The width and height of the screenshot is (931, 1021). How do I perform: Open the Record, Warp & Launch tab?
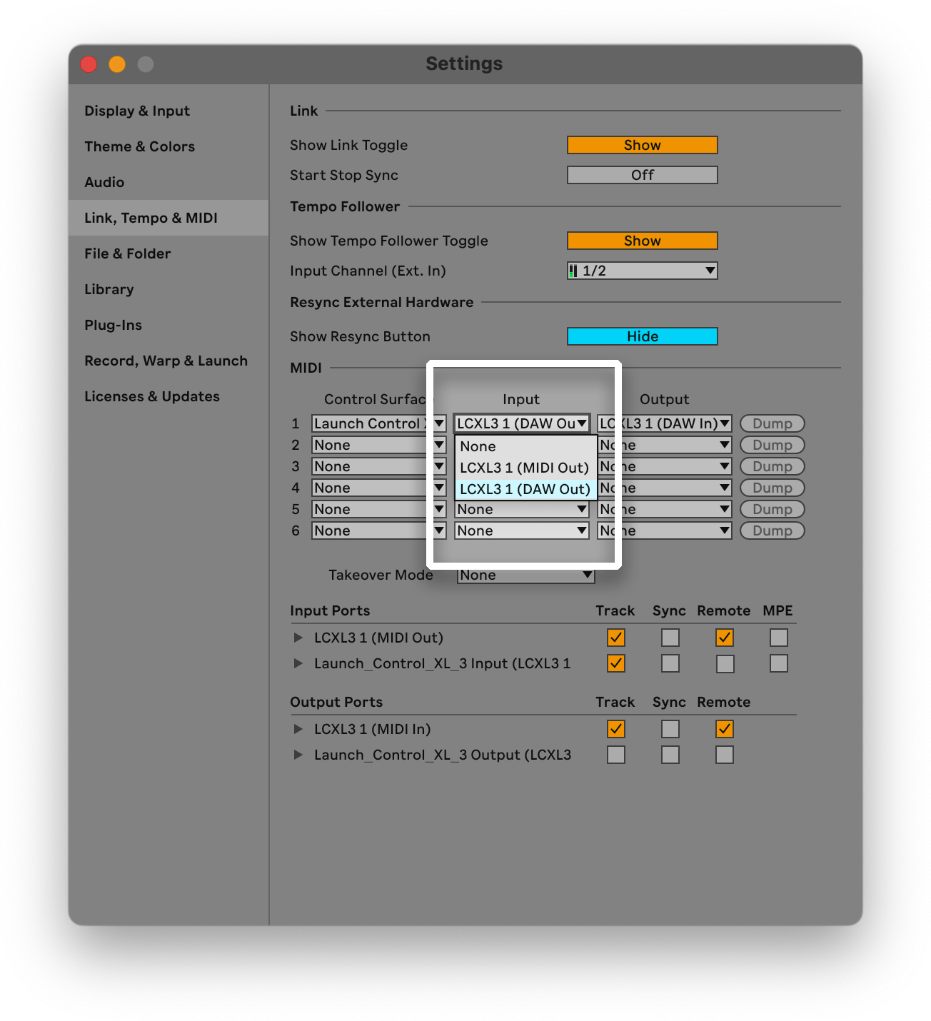tap(166, 361)
